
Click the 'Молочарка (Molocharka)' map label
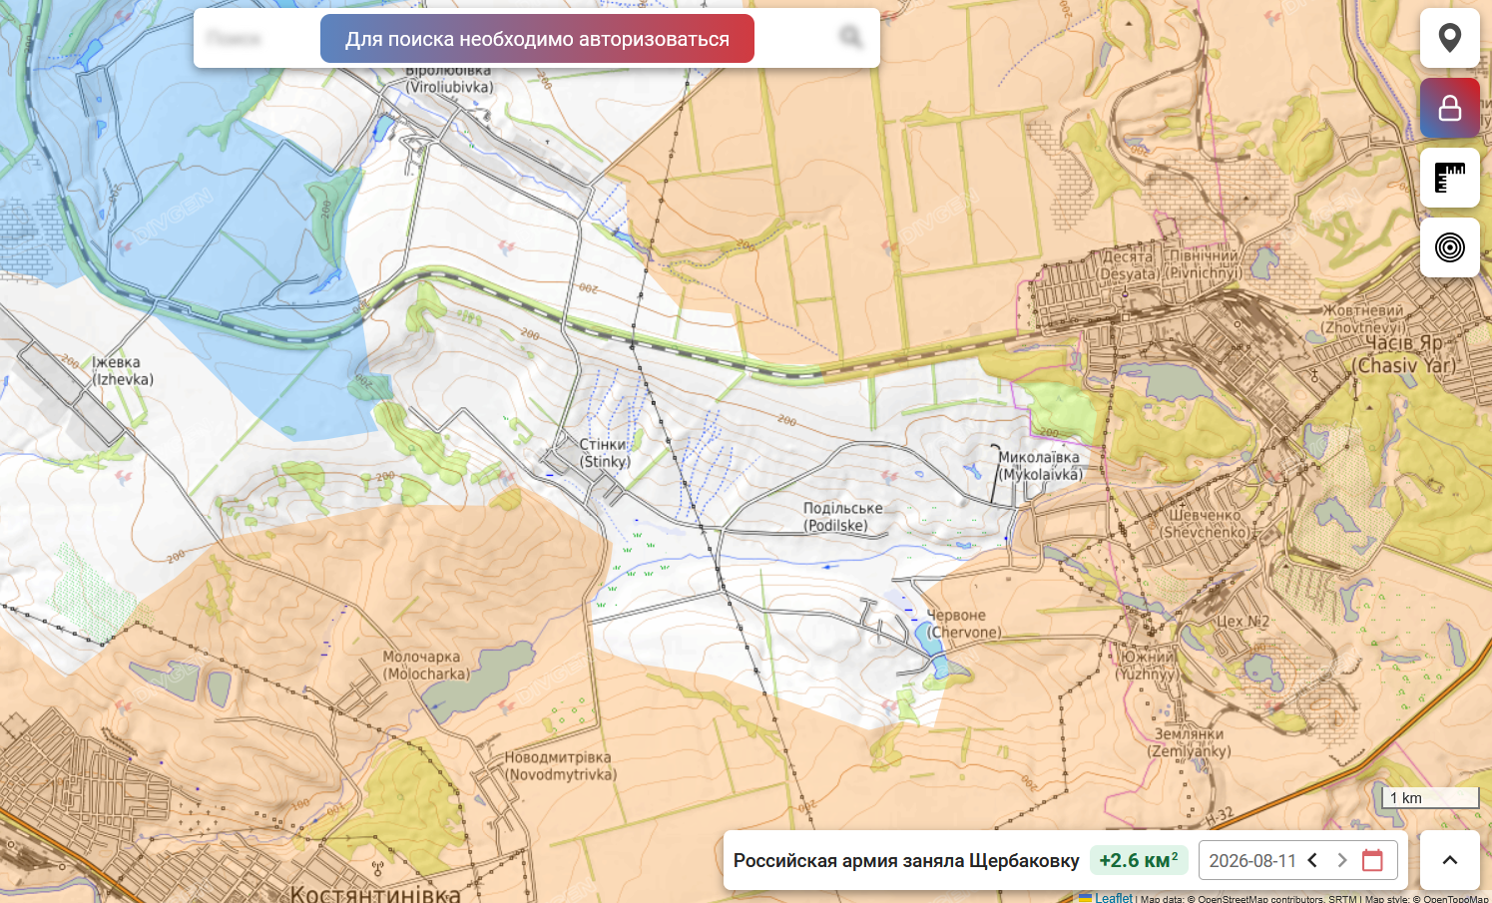point(425,666)
